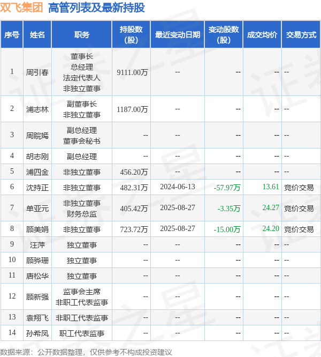The image size is (321, 357).
Task: Select the 持股数(股) column header
Action: coord(131,35)
